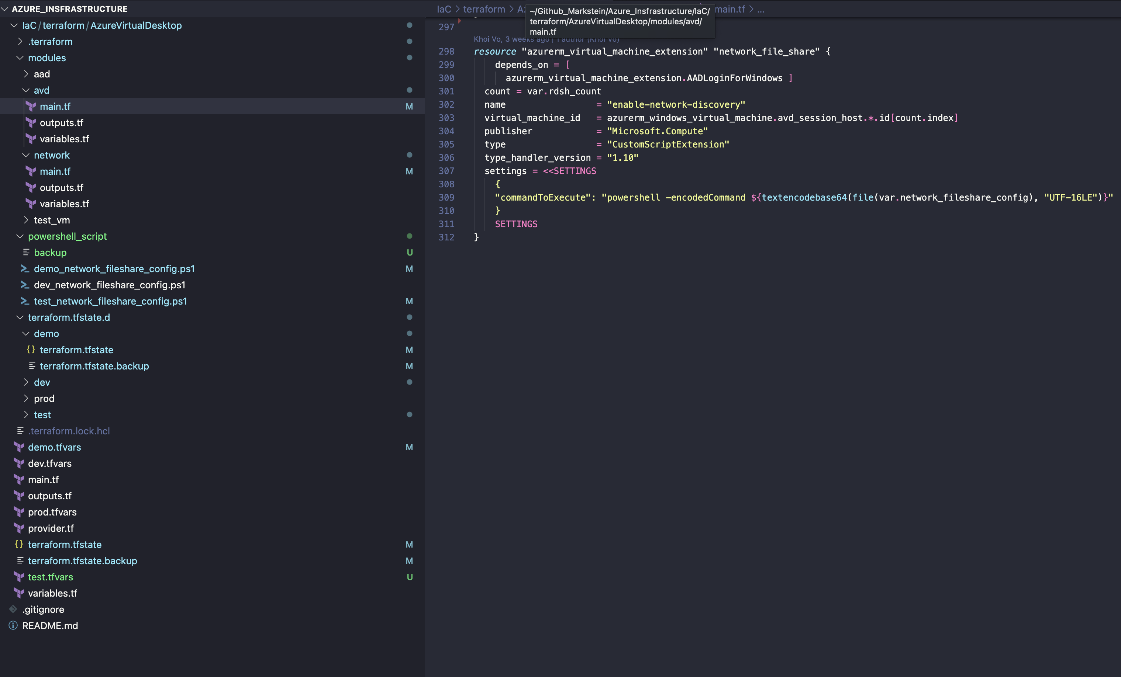This screenshot has width=1121, height=677.
Task: Click the text-file icon beside backup
Action: pyautogui.click(x=27, y=252)
